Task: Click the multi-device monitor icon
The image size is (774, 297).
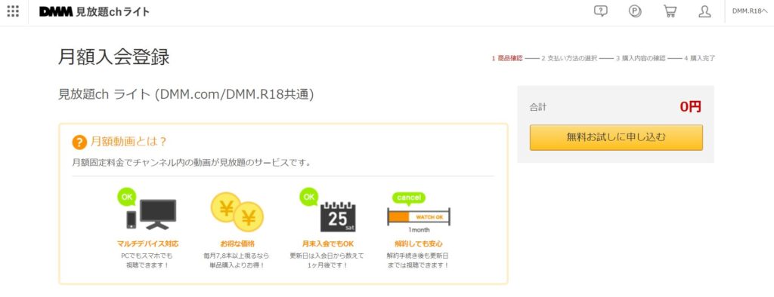Action: (x=147, y=210)
